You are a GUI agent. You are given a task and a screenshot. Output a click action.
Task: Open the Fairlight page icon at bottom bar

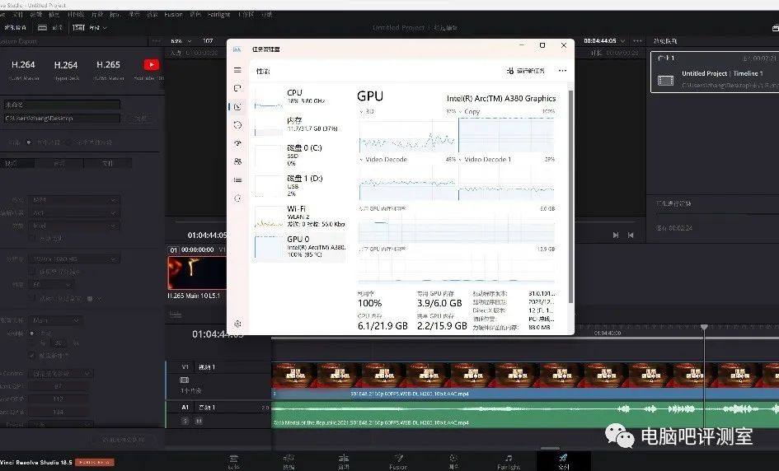click(x=509, y=462)
